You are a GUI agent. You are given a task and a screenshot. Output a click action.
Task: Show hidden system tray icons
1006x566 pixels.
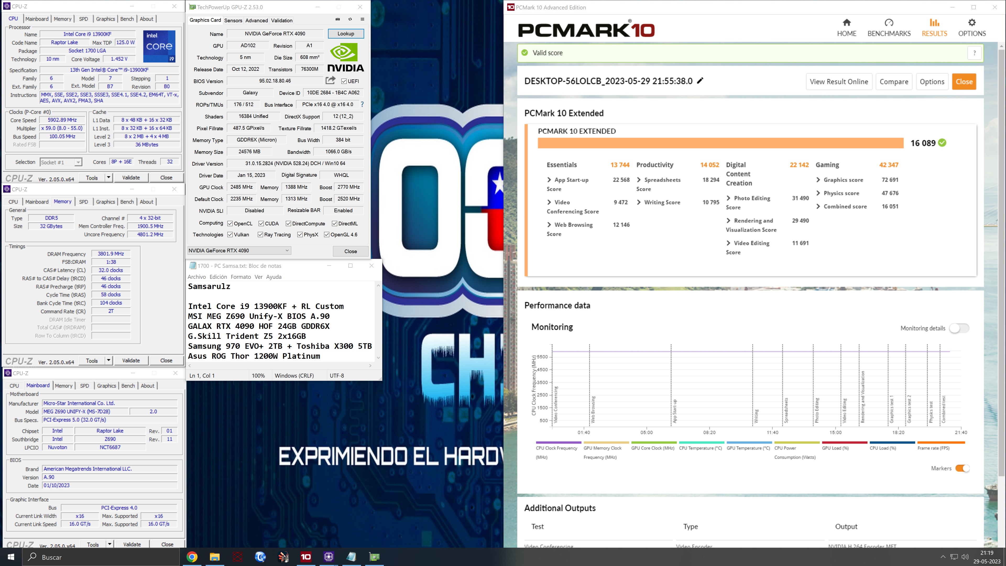943,557
